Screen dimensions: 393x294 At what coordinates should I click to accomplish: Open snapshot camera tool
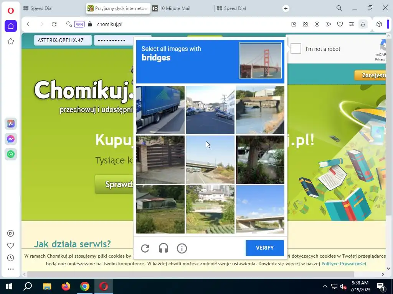[x=305, y=24]
